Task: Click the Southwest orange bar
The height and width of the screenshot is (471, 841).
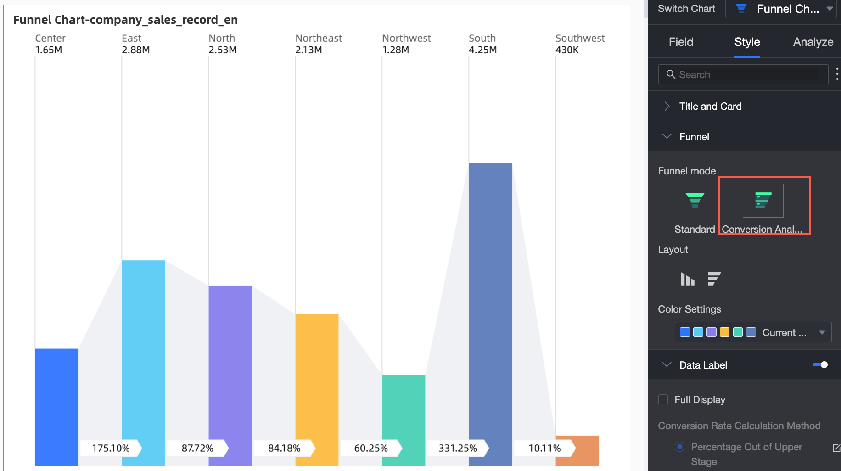Action: [577, 451]
